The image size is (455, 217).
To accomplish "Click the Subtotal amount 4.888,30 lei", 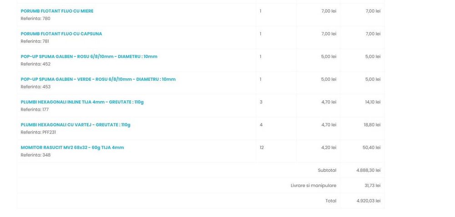I will [x=368, y=170].
